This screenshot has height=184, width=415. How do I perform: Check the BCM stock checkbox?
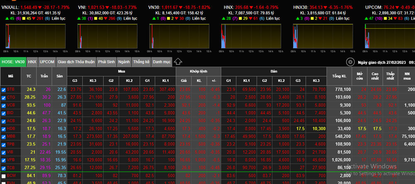click(4, 176)
